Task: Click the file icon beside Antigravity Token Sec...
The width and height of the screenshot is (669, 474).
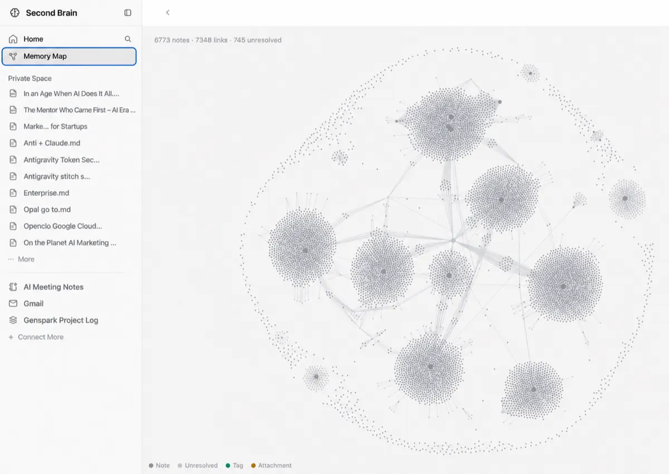Action: tap(13, 160)
